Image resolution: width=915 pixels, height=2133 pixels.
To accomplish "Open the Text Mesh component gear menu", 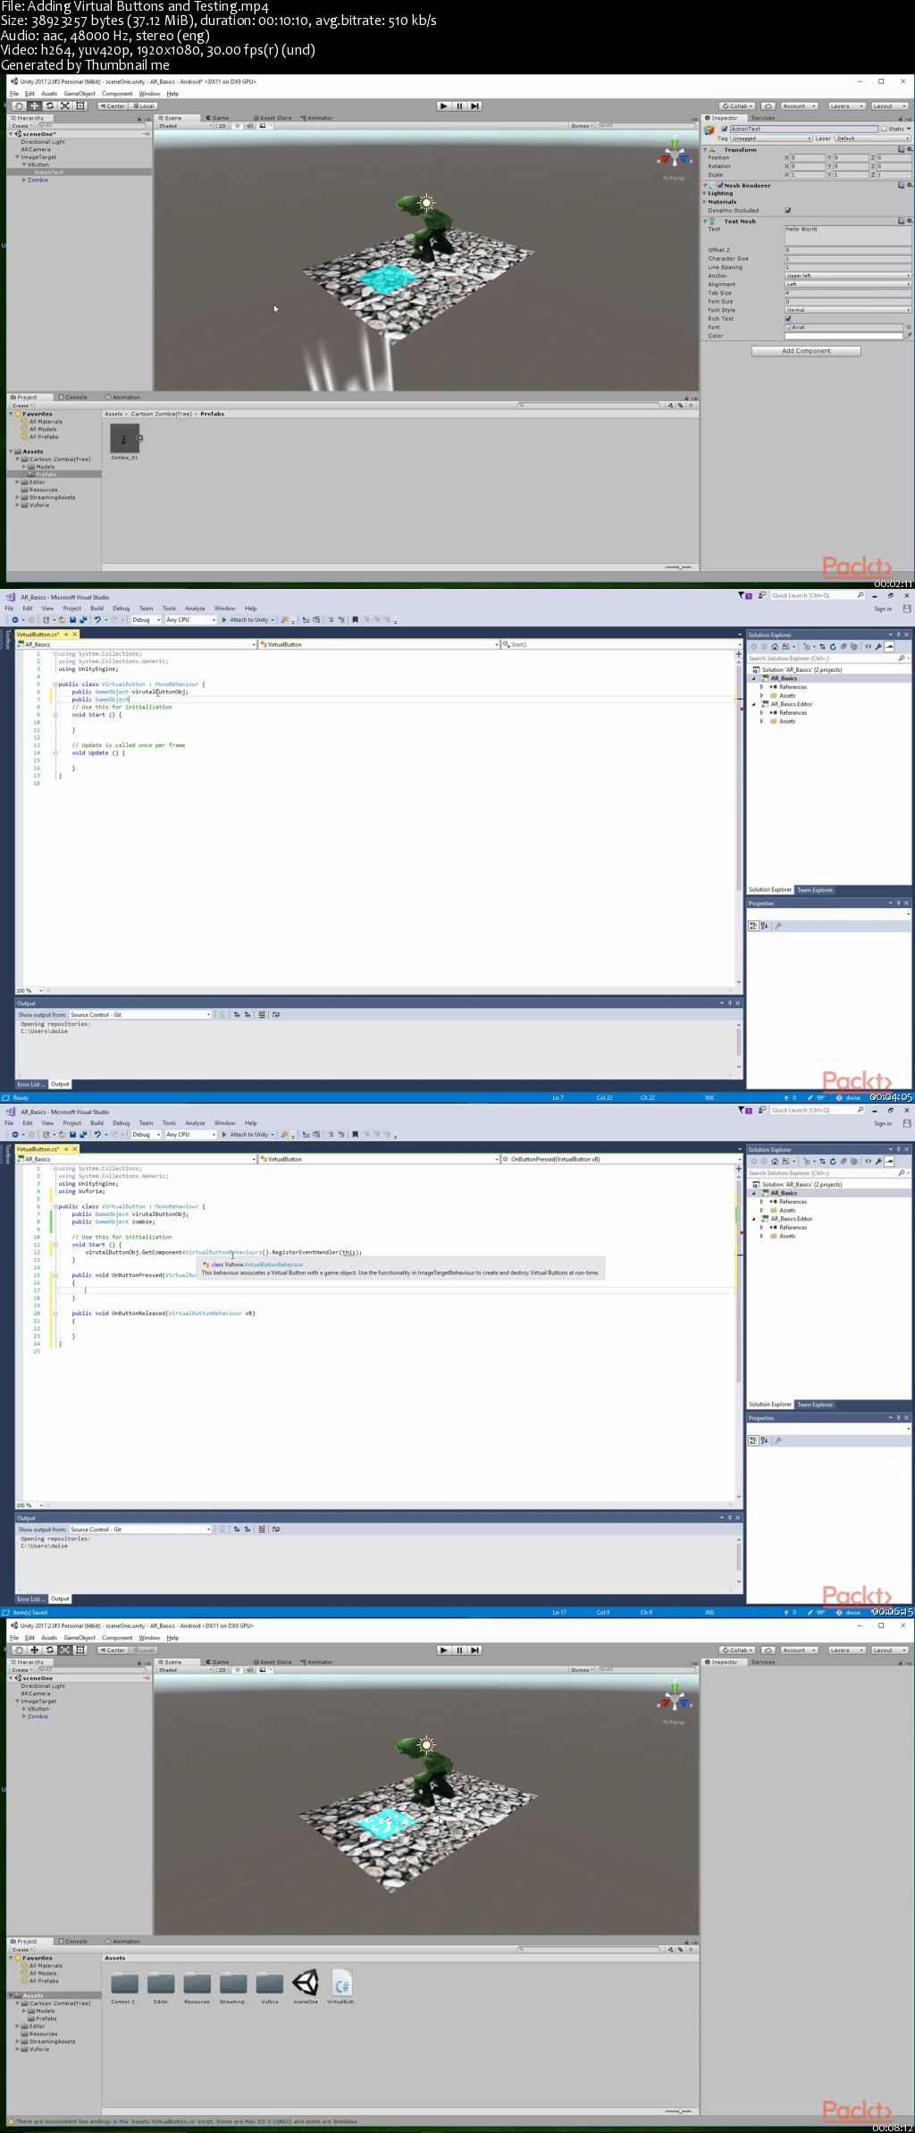I will 909,221.
